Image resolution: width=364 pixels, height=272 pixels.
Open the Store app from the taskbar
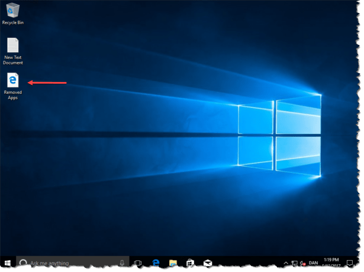190,263
